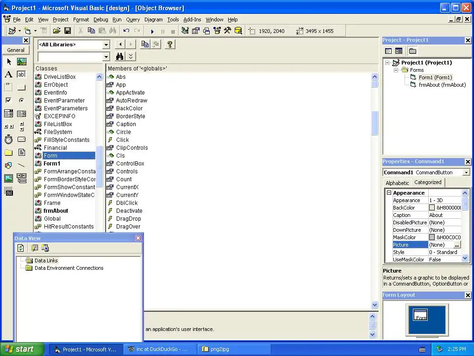Click Copy to Clipboard in Object Browser
474x356 pixels.
[145, 44]
